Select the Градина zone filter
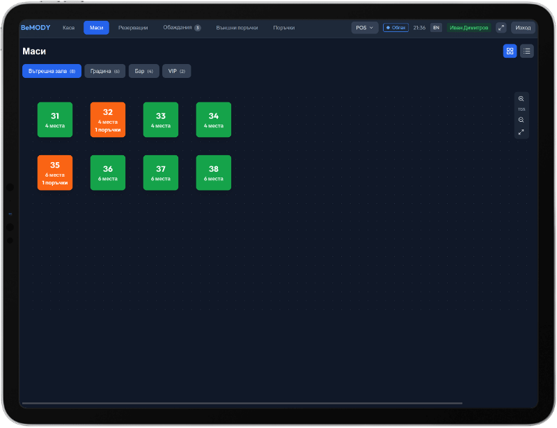Viewport: 557px width, 428px height. coord(105,71)
